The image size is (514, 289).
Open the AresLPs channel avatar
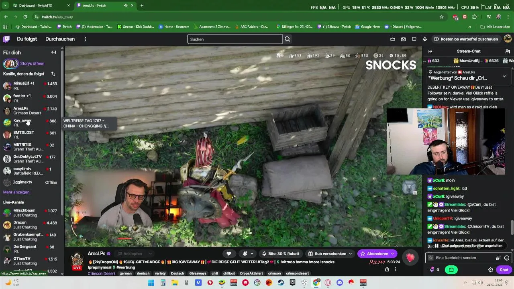[77, 260]
